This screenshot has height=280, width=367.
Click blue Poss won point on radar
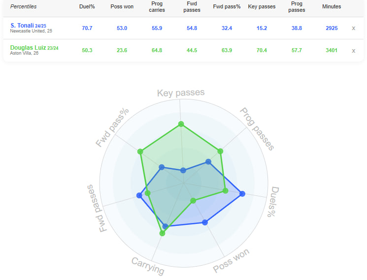tap(205, 222)
